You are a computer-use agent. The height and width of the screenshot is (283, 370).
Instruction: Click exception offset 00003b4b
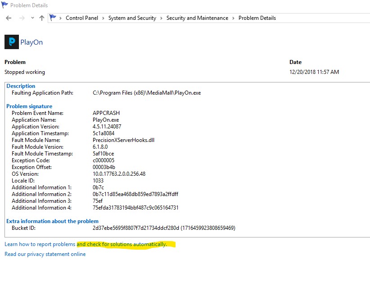(104, 167)
